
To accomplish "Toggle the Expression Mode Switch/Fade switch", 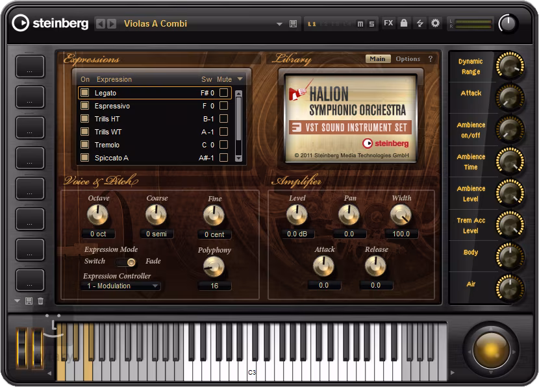I will (127, 262).
